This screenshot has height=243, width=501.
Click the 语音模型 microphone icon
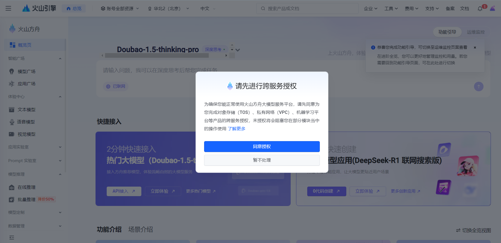point(12,122)
